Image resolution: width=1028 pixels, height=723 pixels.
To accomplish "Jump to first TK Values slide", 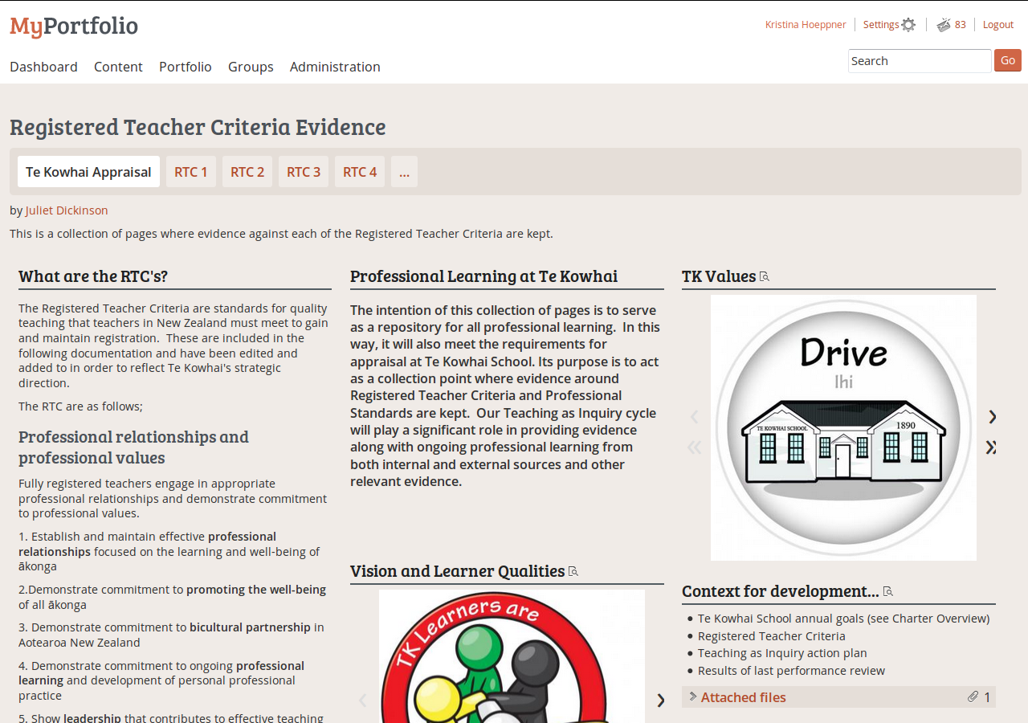I will tap(695, 447).
